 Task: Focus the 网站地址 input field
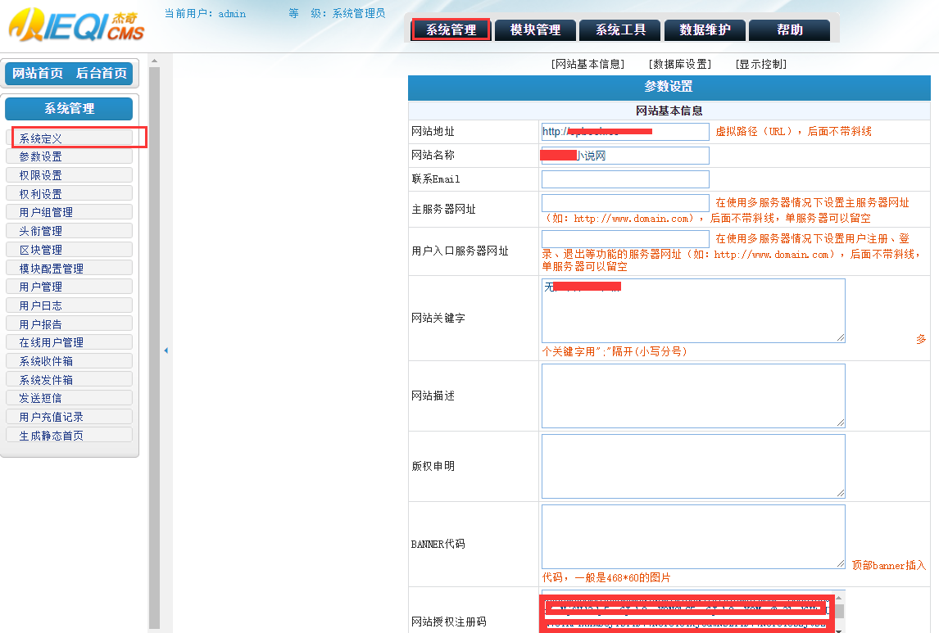pyautogui.click(x=625, y=132)
